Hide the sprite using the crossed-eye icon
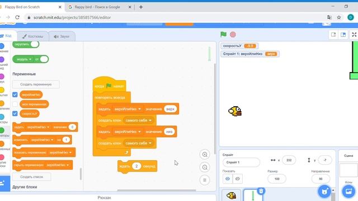This screenshot has width=358, height=201. pos(237,179)
